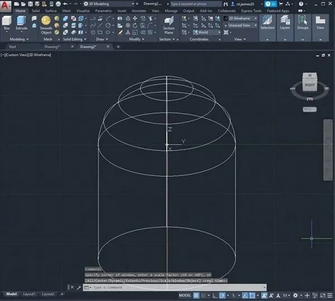This screenshot has height=301, width=335.
Task: Click the Extrude tool
Action: 22,23
